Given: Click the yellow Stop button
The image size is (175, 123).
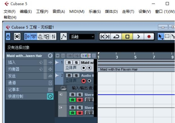Looking at the screenshot, I should pos(127,37).
